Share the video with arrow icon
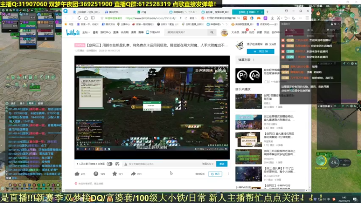The height and width of the screenshot is (203, 361). tap(133, 174)
